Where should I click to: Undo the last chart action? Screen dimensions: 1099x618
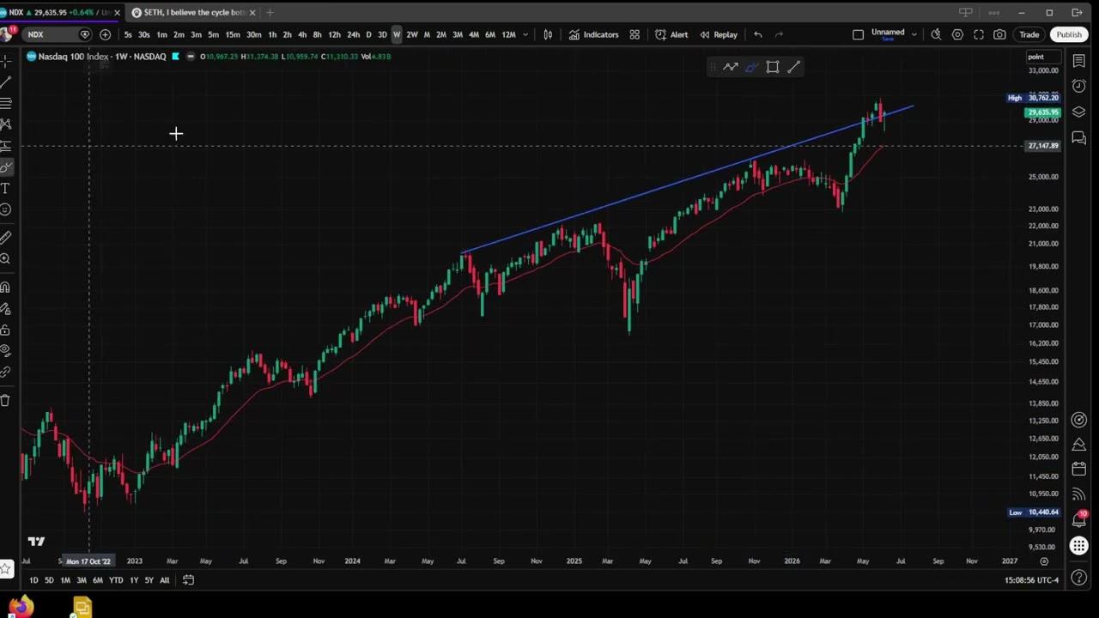click(757, 34)
